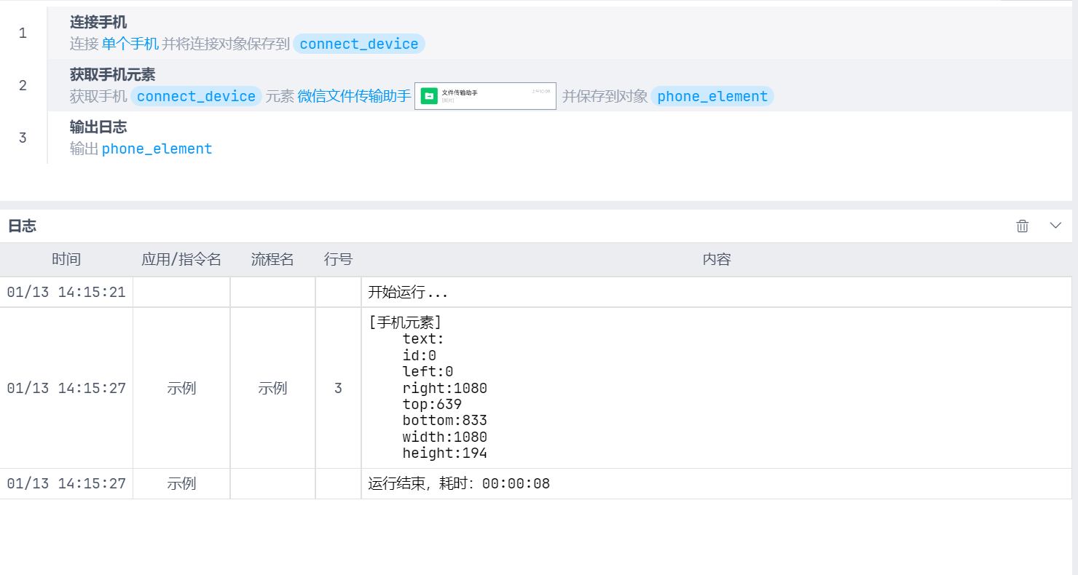Select the 连接手机 step title
Screen dimensions: 1078x575
[98, 23]
